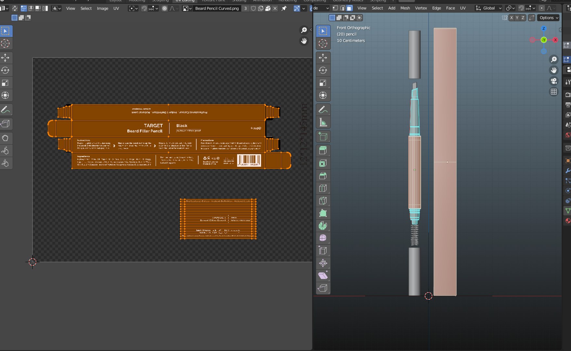Open the Add menu in the 3D viewport
Image resolution: width=571 pixels, height=351 pixels.
tap(392, 8)
